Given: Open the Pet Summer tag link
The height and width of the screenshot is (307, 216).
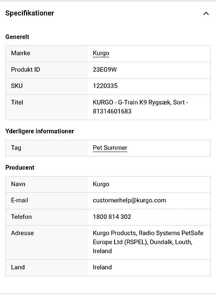Looking at the screenshot, I should click(x=110, y=148).
